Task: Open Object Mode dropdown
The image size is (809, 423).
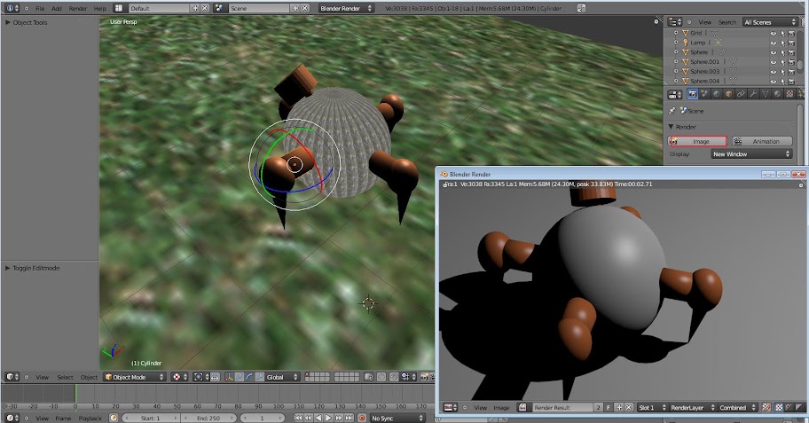Action: [134, 377]
